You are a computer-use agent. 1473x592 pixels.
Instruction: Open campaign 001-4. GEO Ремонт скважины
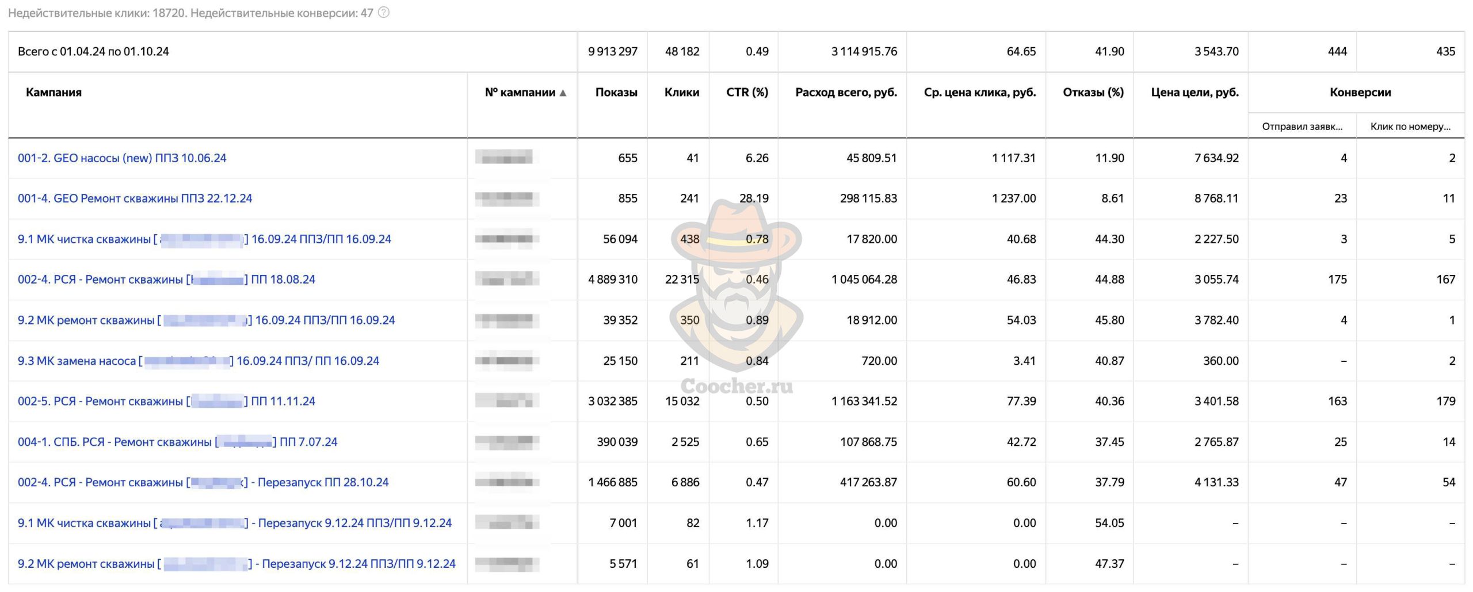click(135, 198)
